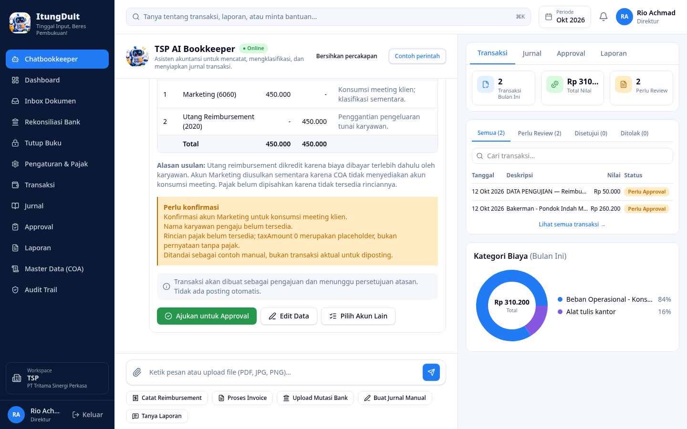The image size is (687, 429).
Task: Switch to the Jurnal tab
Action: 532,53
